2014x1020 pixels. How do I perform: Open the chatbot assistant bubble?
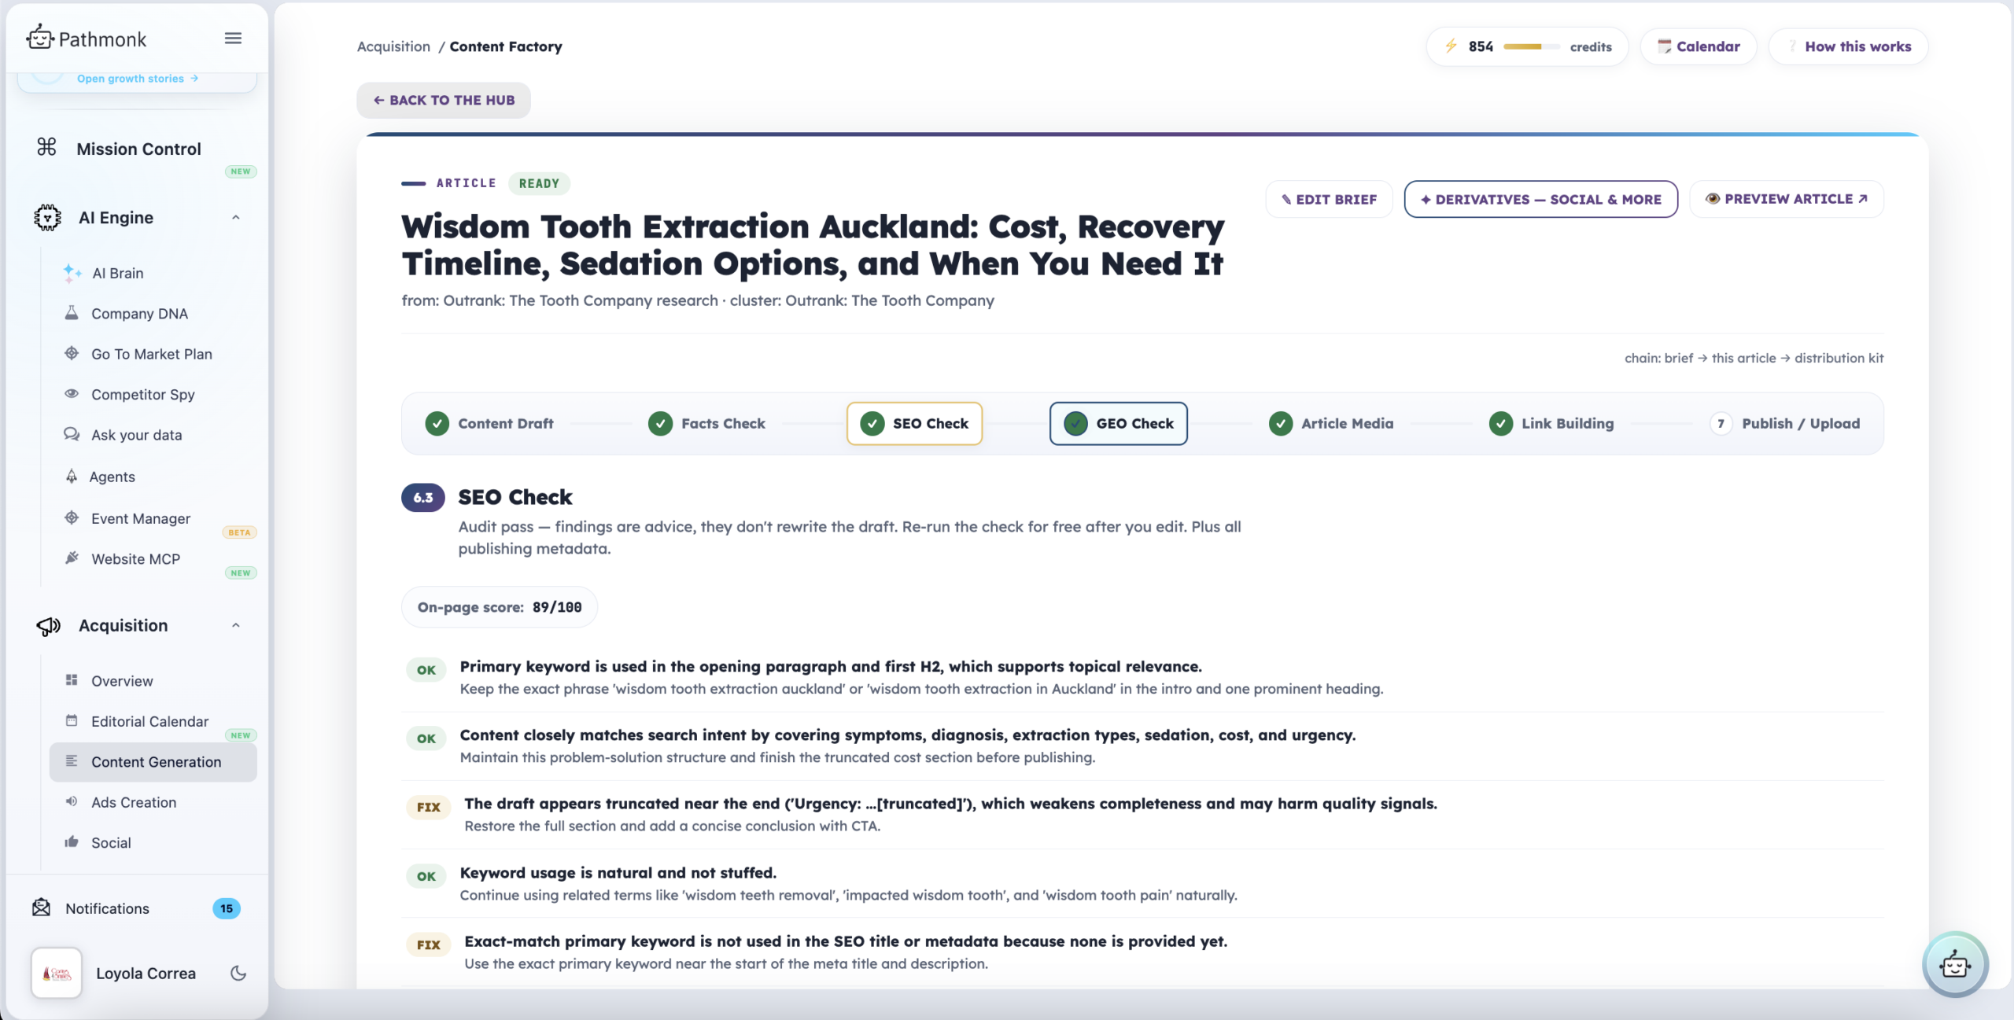coord(1955,964)
